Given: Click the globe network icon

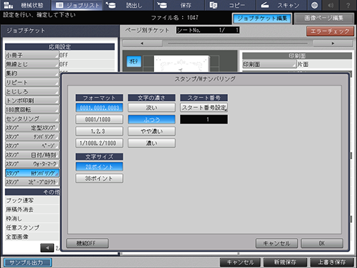Looking at the screenshot, I should click(314, 5).
